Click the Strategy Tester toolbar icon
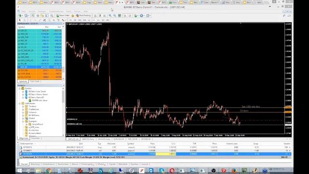 pos(52,15)
